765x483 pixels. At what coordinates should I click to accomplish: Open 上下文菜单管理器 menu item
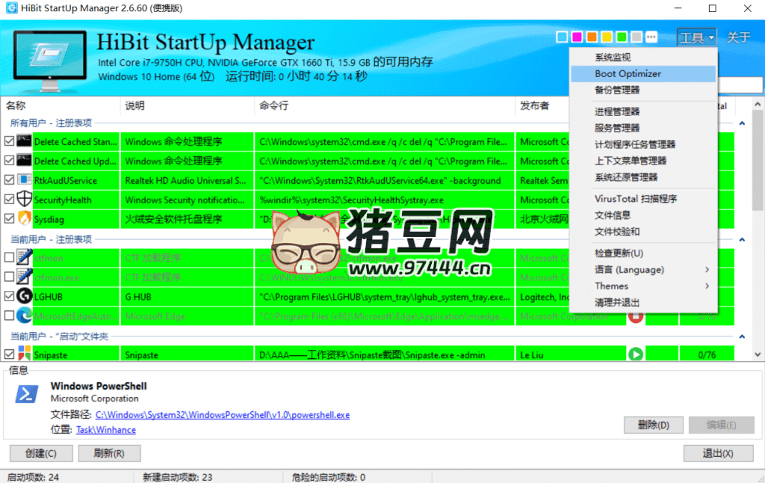pyautogui.click(x=643, y=161)
